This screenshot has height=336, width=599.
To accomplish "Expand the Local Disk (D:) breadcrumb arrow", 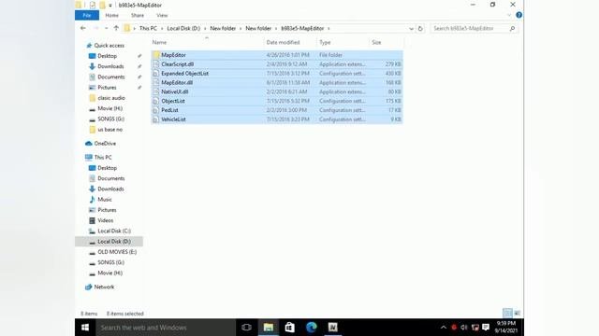I will [205, 29].
